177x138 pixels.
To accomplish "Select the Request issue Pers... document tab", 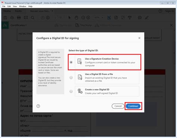I will coord(40,11).
